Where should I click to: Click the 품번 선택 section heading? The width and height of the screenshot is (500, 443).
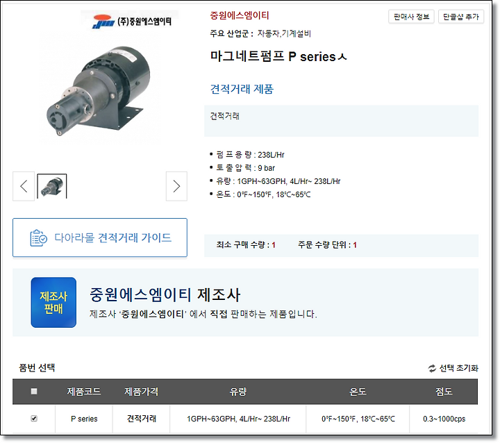37,368
